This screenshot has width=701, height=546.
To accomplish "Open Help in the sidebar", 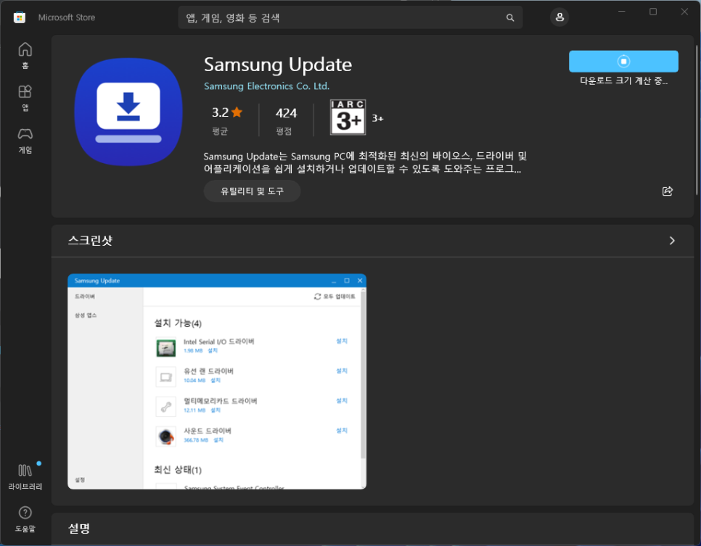I will tap(25, 518).
